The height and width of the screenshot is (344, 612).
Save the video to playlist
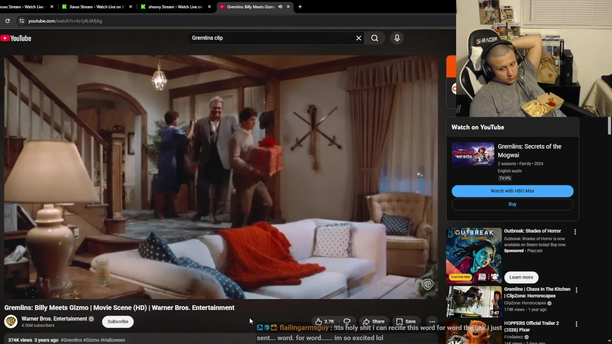coord(406,322)
